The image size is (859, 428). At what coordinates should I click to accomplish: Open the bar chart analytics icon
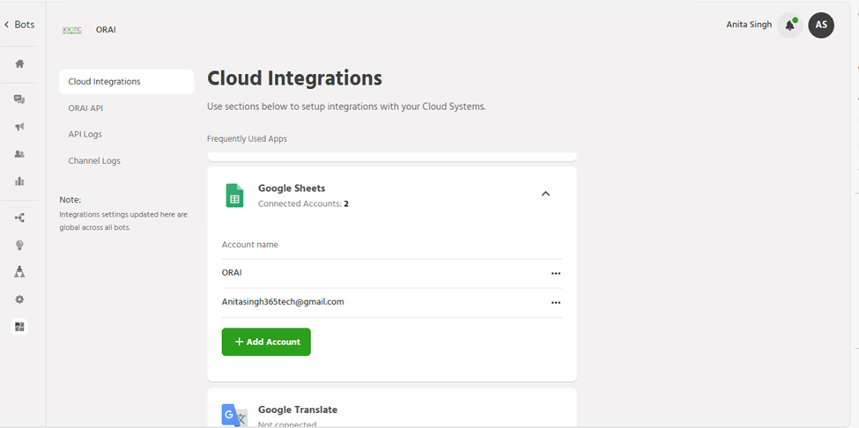[19, 181]
